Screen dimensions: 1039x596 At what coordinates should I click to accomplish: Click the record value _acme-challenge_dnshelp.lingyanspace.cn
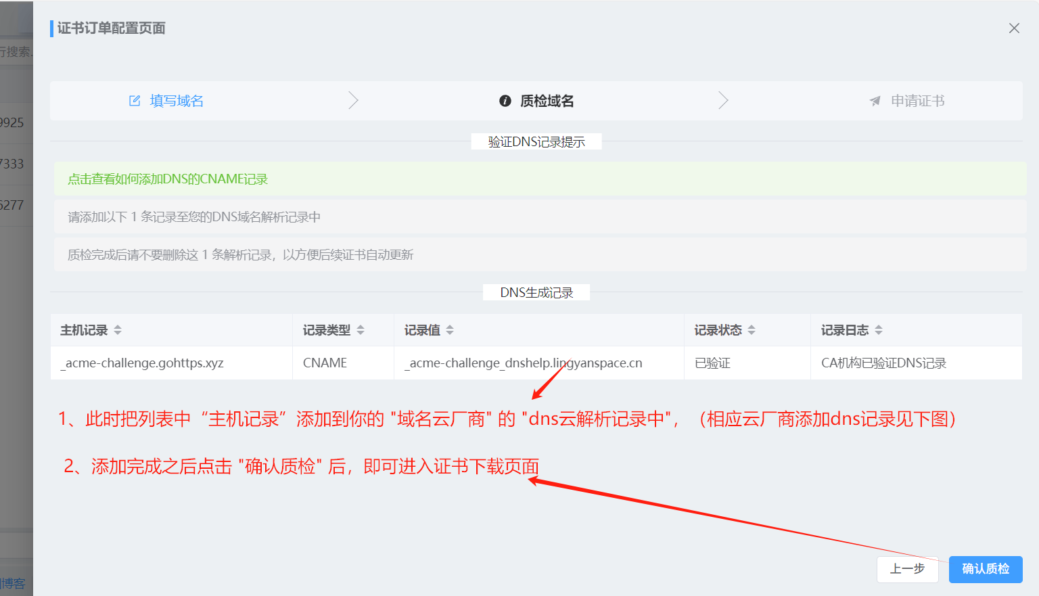coord(524,363)
